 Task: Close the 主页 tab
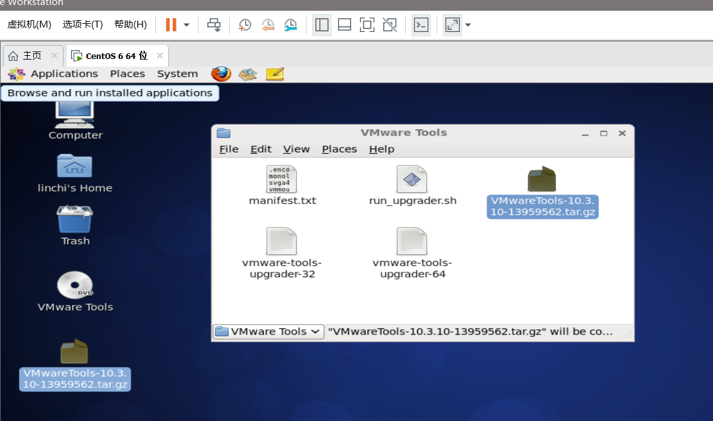(x=54, y=55)
